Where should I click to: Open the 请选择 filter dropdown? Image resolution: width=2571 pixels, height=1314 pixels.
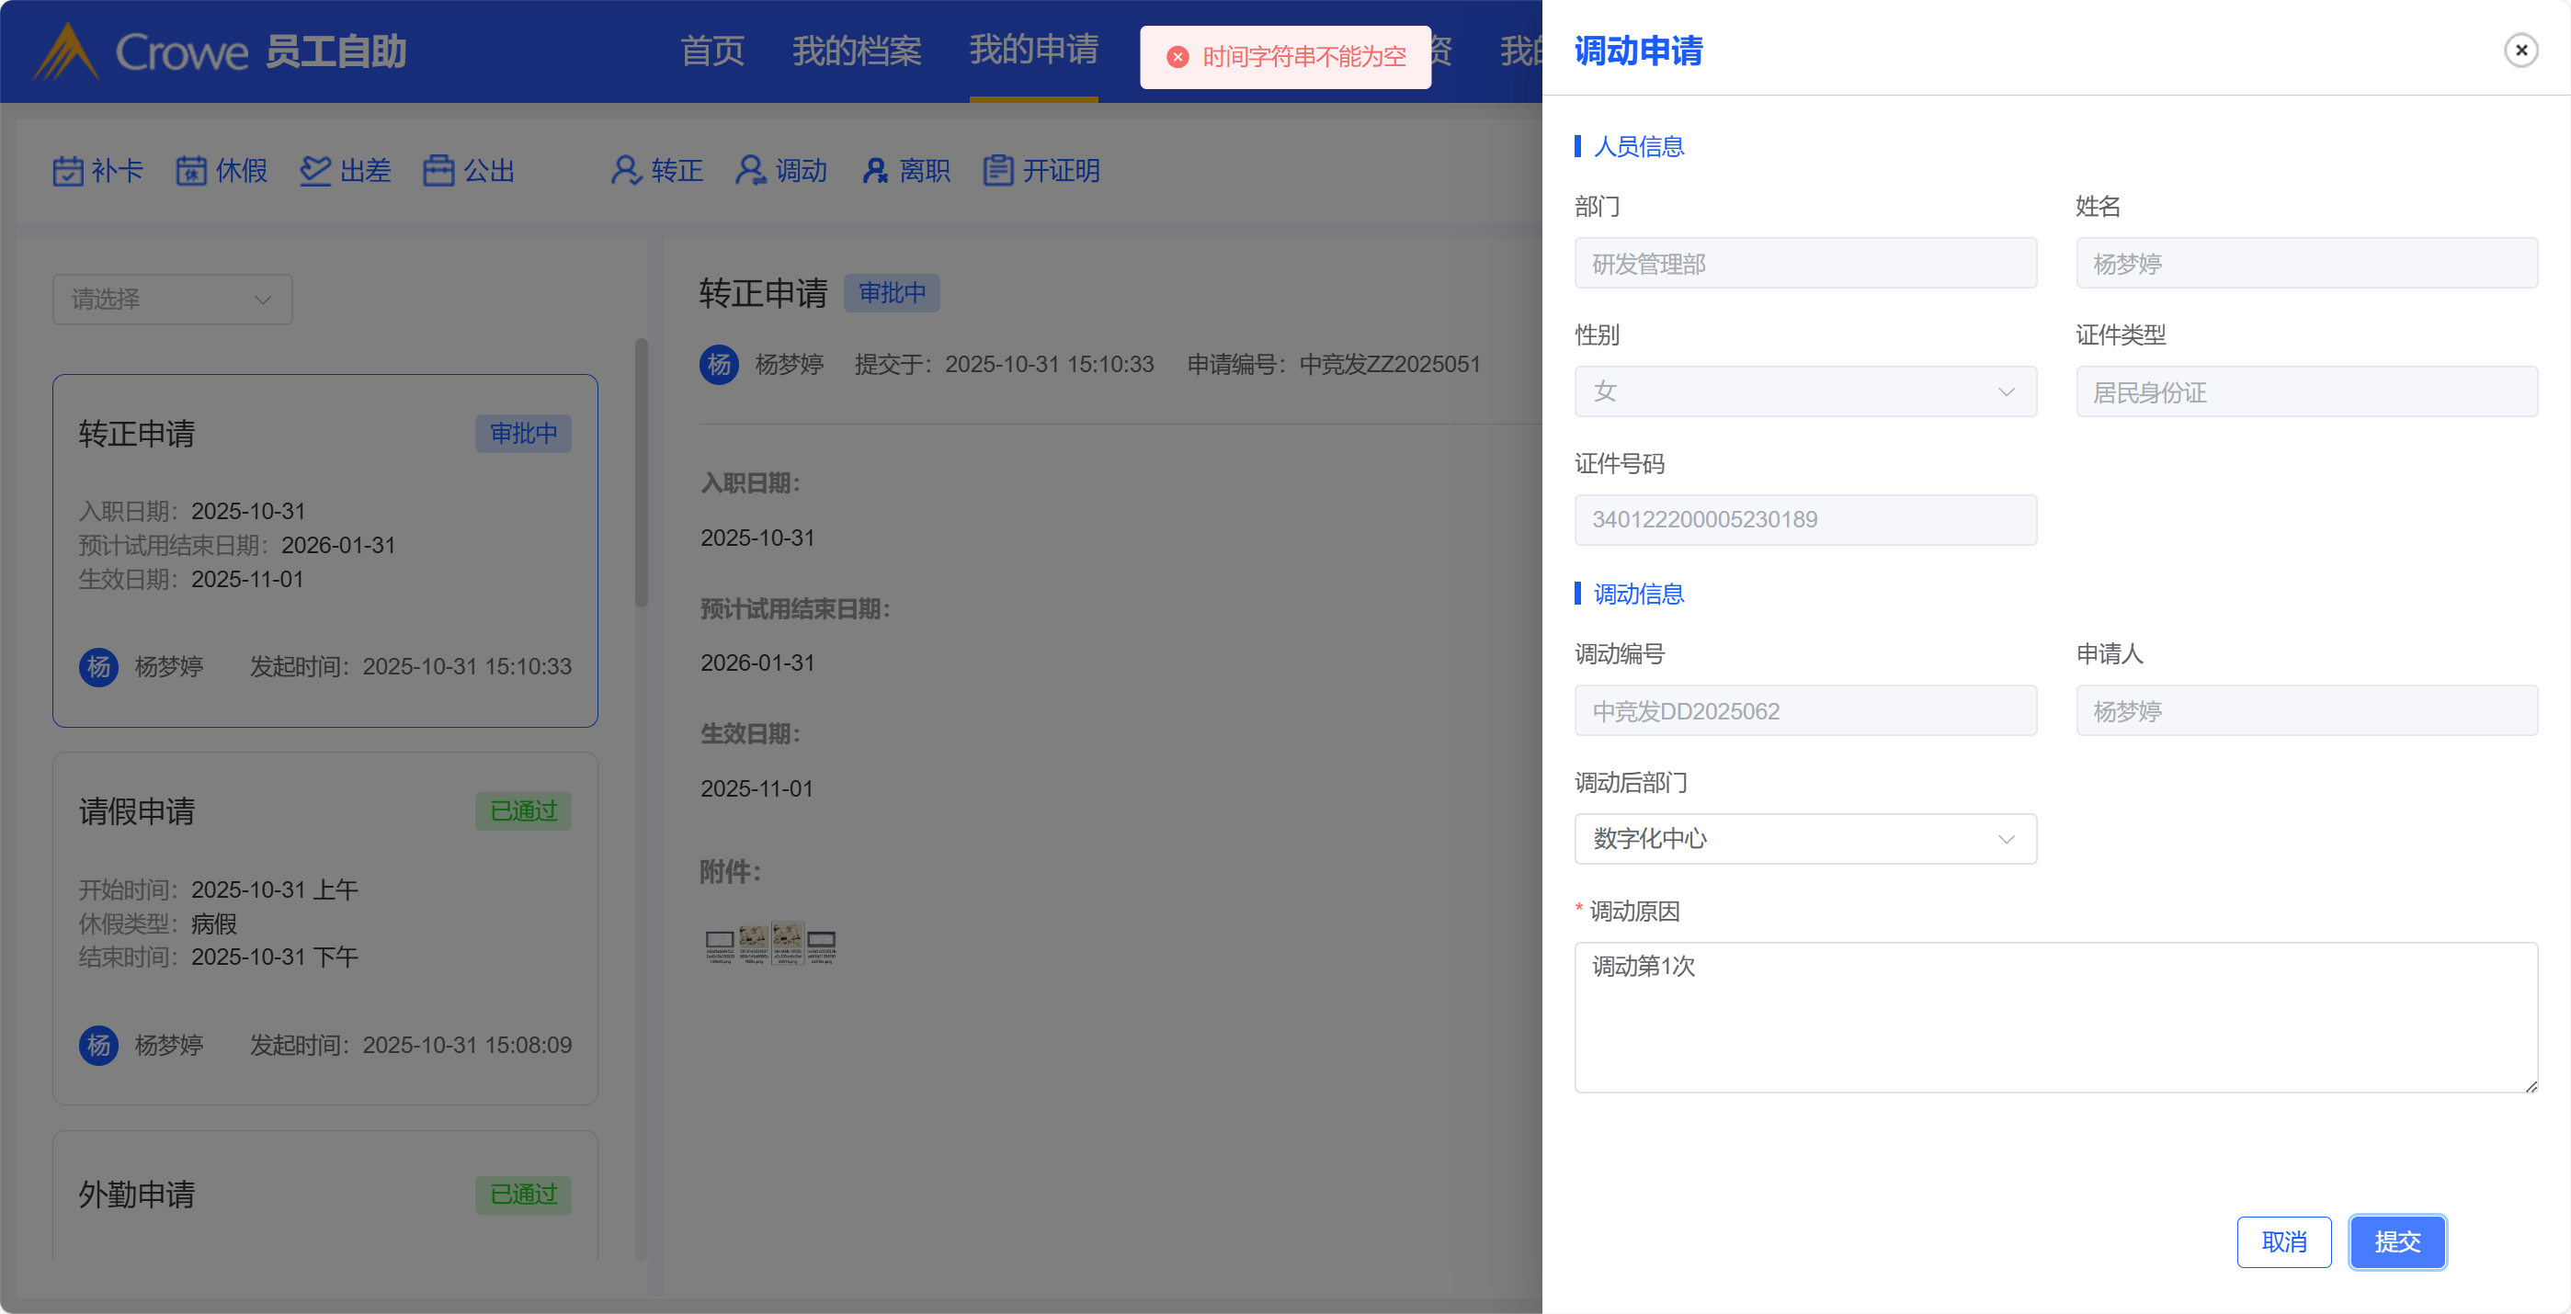pyautogui.click(x=172, y=300)
